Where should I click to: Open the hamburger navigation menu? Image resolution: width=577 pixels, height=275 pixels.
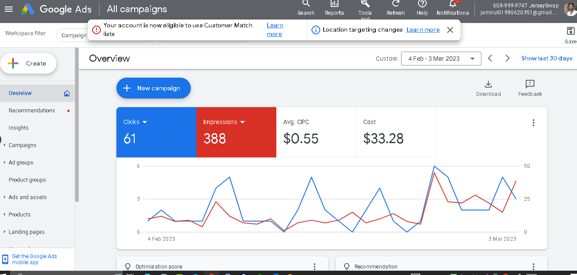pos(9,9)
